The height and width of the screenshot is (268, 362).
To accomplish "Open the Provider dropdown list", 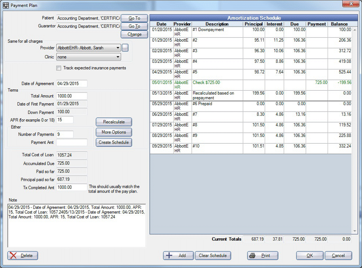I will [x=118, y=48].
